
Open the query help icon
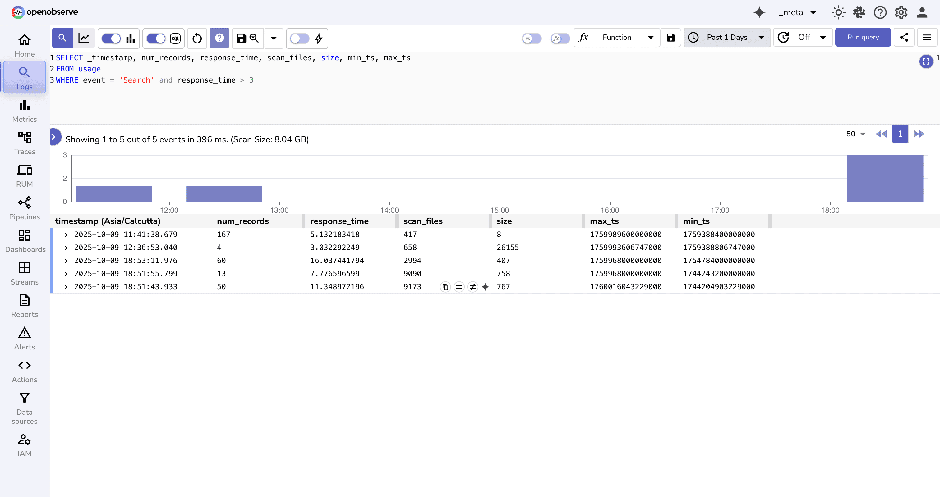(219, 38)
